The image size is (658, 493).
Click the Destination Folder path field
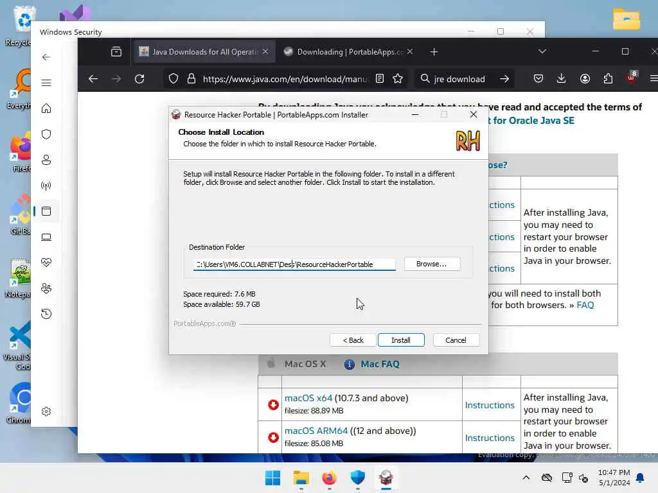tap(294, 264)
